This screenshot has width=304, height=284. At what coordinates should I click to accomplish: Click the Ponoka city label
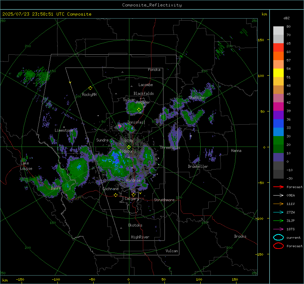(x=154, y=70)
